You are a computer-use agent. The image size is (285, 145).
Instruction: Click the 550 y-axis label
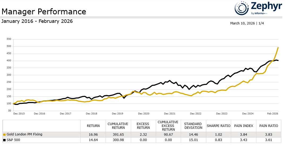pyautogui.click(x=8, y=39)
